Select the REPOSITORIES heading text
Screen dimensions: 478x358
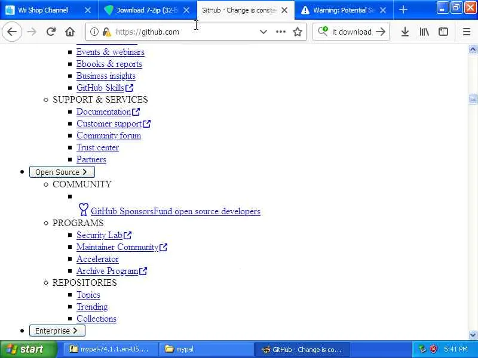point(84,283)
